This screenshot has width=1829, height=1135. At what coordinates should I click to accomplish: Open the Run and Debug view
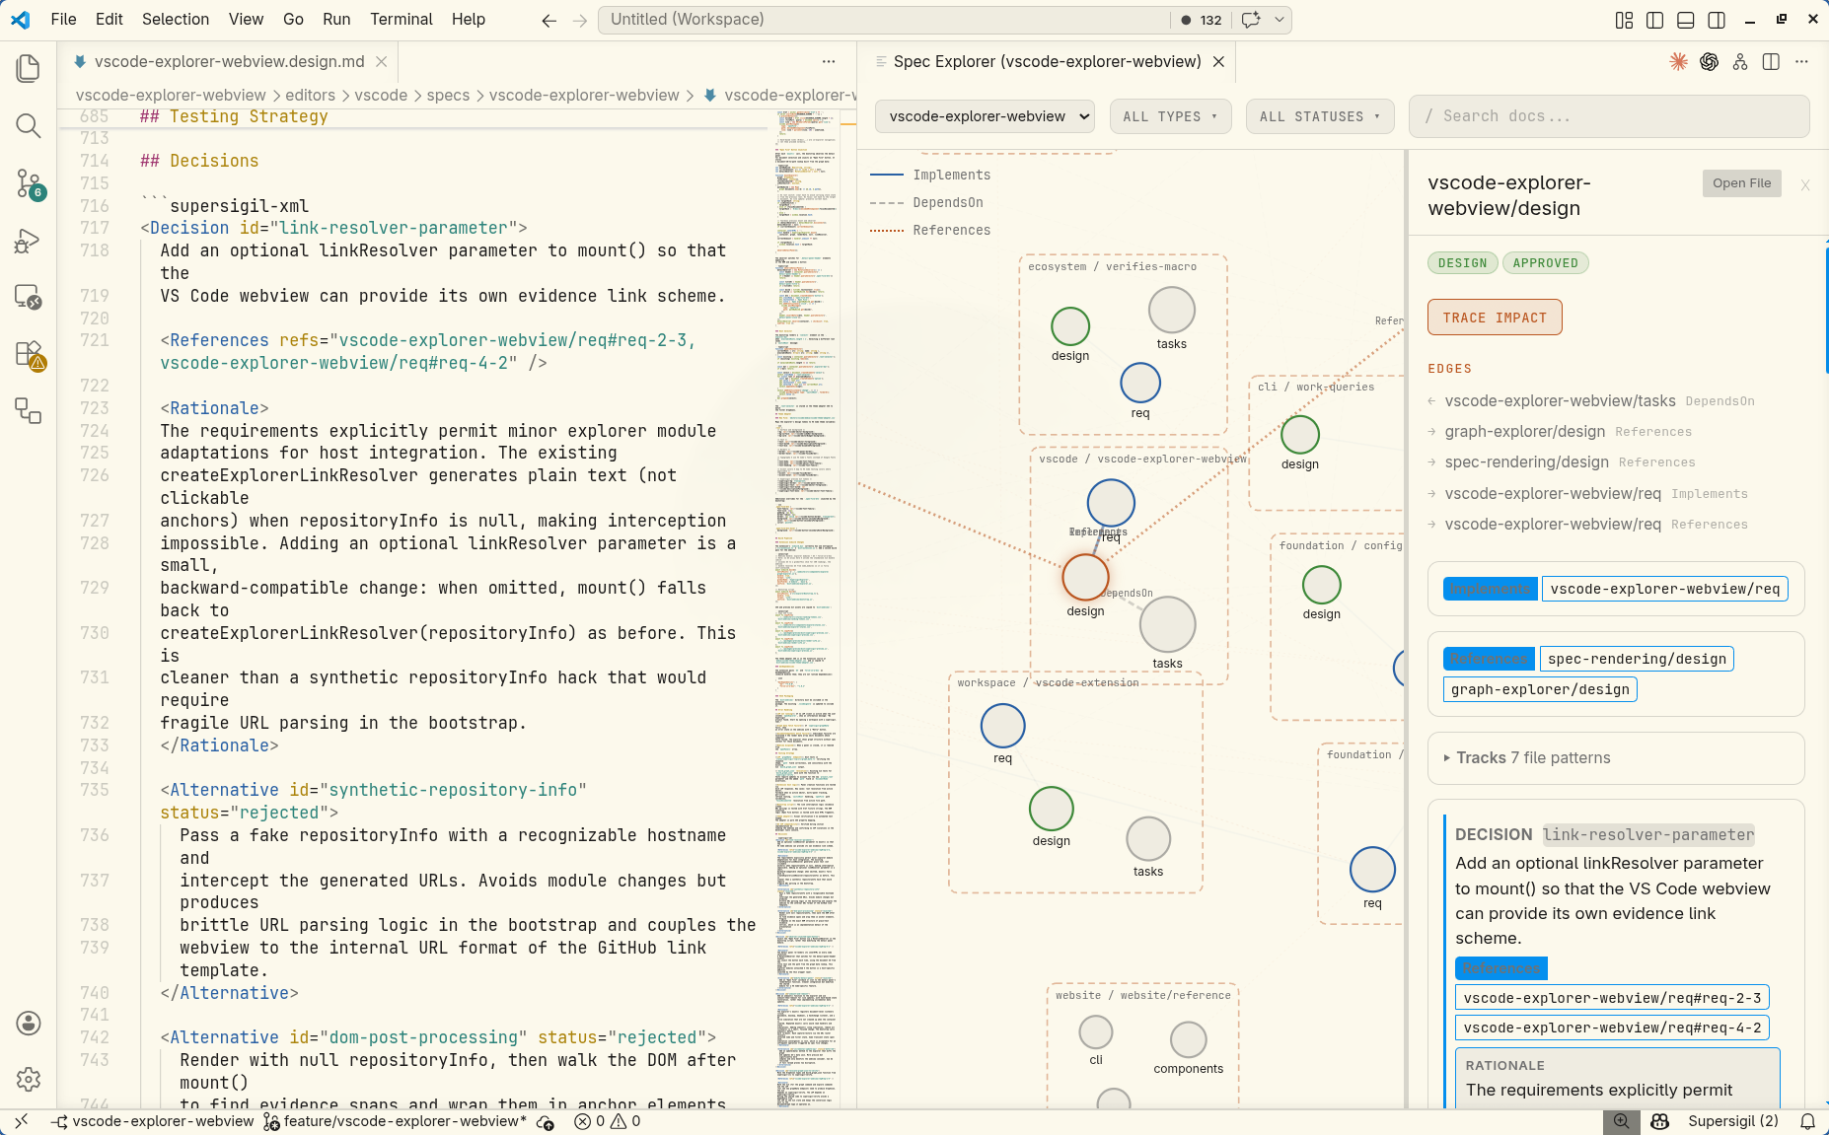[28, 241]
